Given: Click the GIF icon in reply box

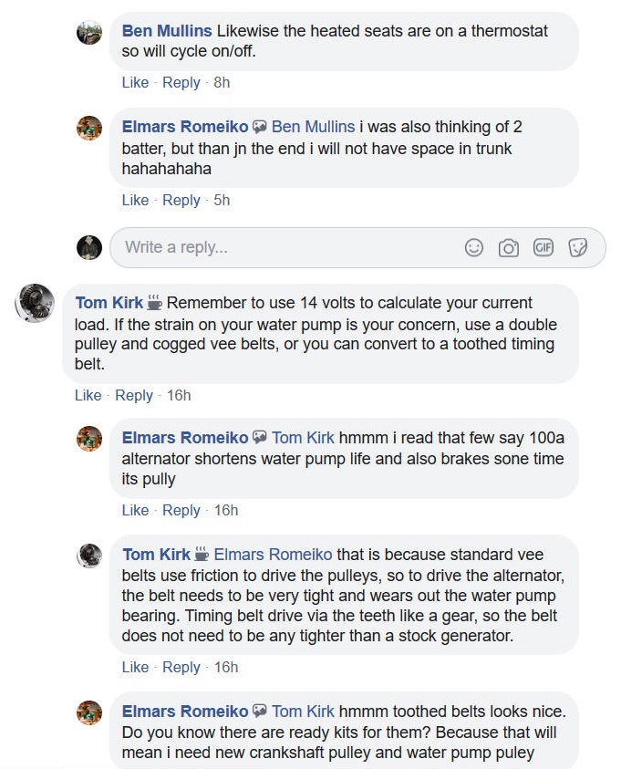Looking at the screenshot, I should tap(543, 247).
